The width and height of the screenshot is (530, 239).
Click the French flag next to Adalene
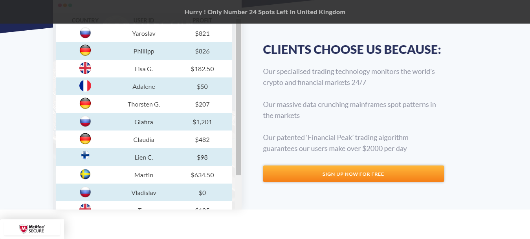[85, 86]
